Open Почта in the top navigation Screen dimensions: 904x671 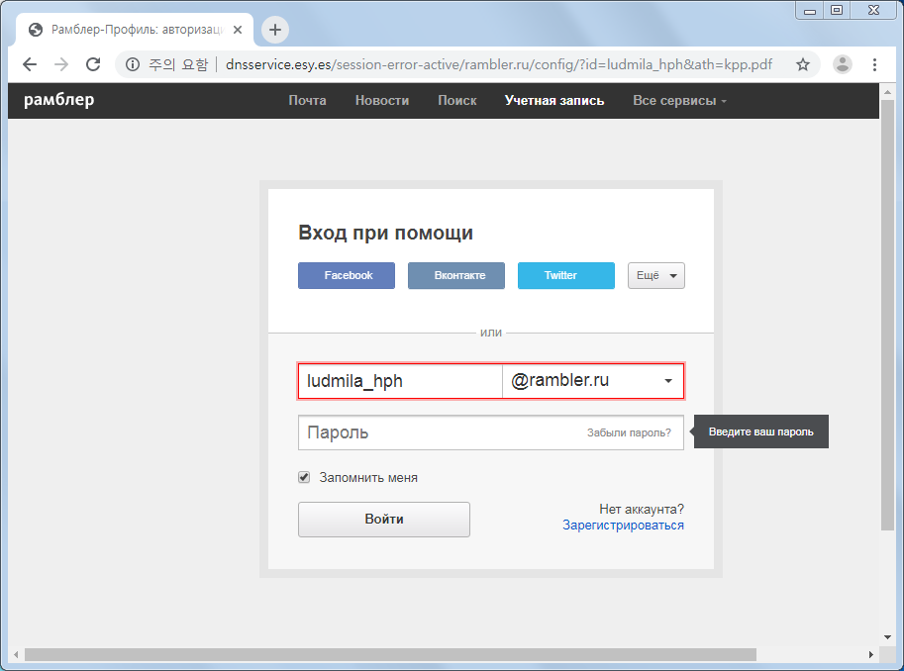(307, 100)
